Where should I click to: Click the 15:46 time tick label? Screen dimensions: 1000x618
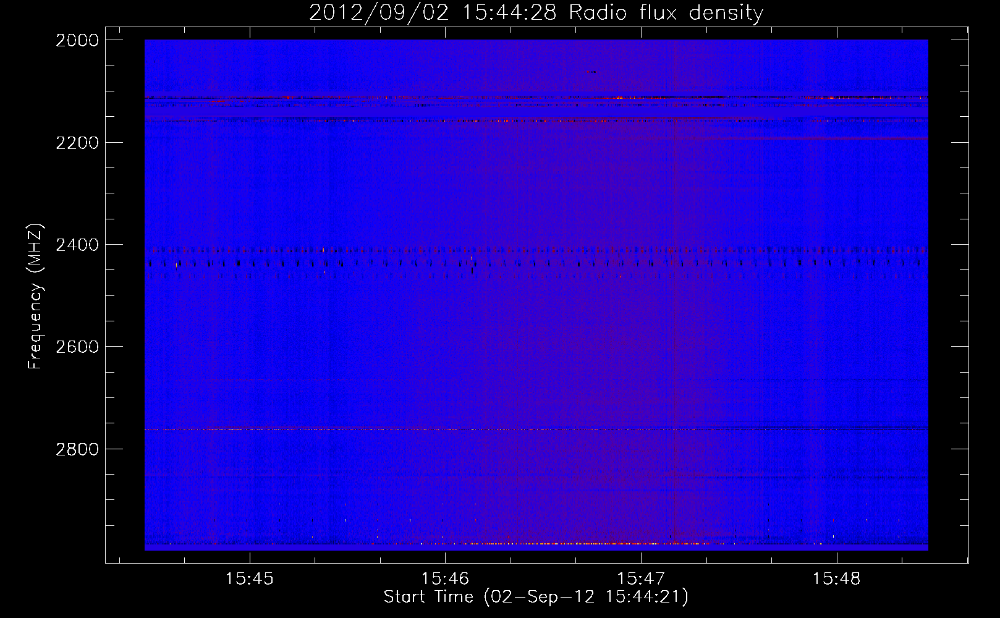pos(446,579)
